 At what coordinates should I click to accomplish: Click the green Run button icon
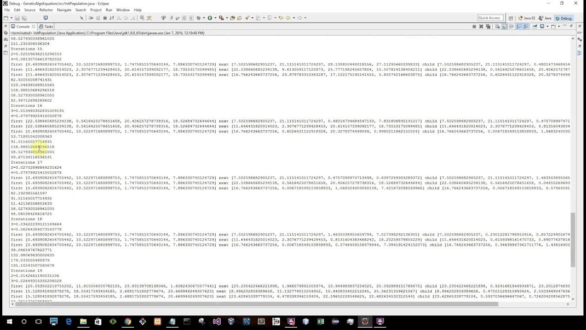(x=210, y=18)
